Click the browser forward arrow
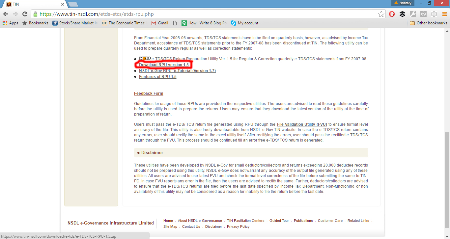Screen dimensions: 450x239 point(15,14)
